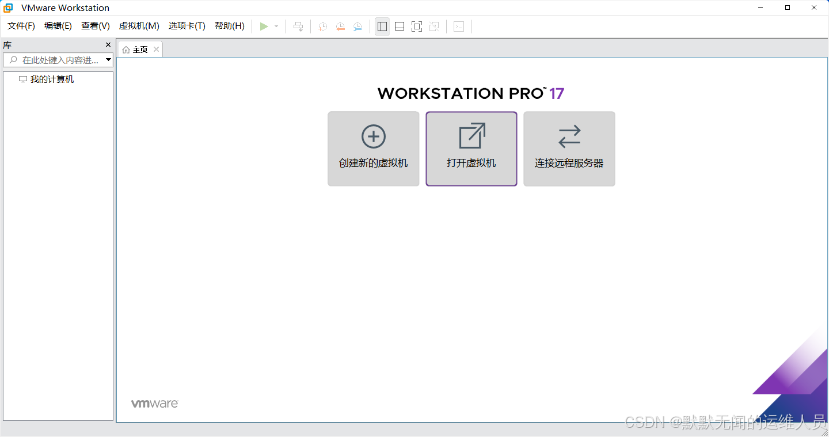Toggle the thumbnail bar view icon
The image size is (829, 437).
tap(400, 26)
